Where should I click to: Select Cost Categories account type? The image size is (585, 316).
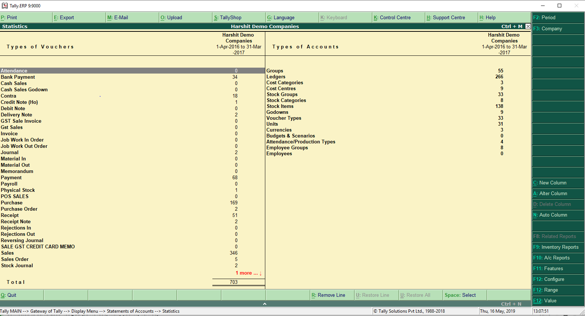(x=398, y=82)
